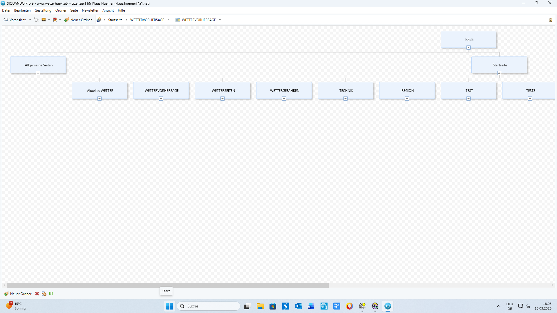The image size is (557, 313).
Task: Select the TECHNIK folder box
Action: coord(346,90)
